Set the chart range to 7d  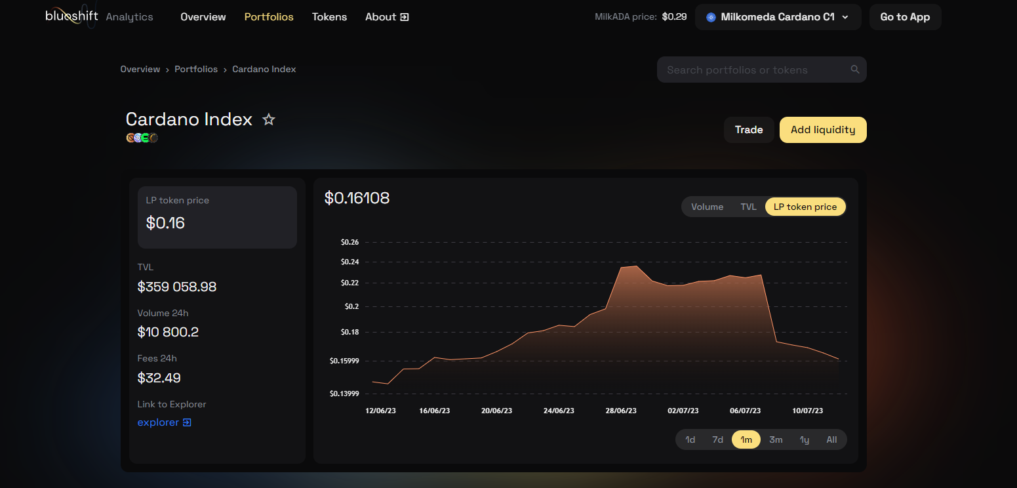[x=718, y=439]
